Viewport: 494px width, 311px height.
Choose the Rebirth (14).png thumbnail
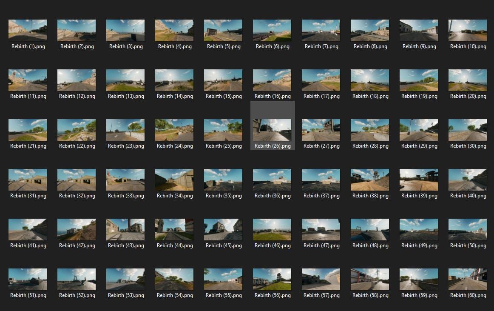(174, 80)
